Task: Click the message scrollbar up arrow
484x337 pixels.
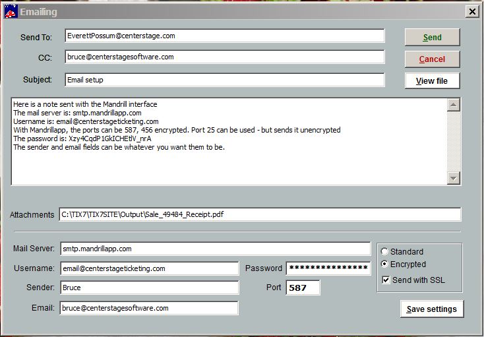Action: click(x=454, y=105)
